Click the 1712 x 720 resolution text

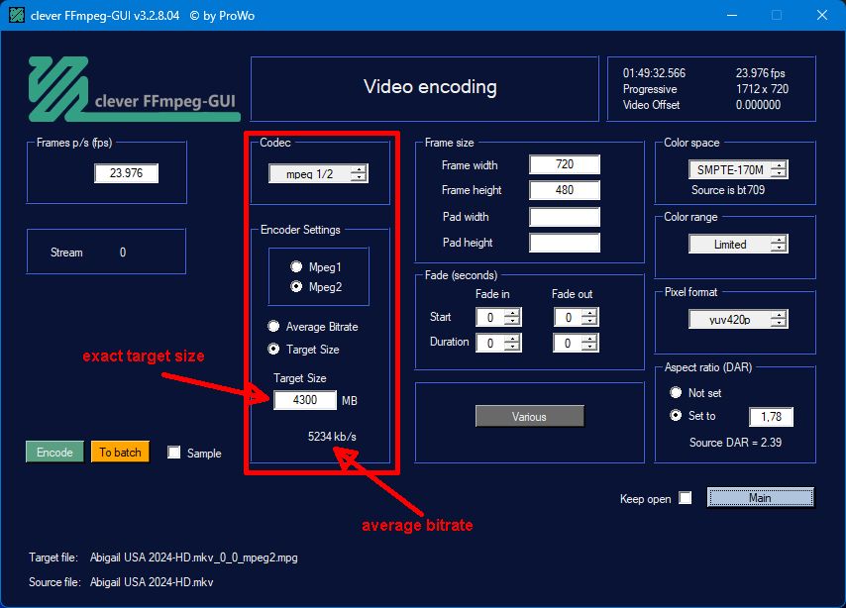tap(762, 88)
